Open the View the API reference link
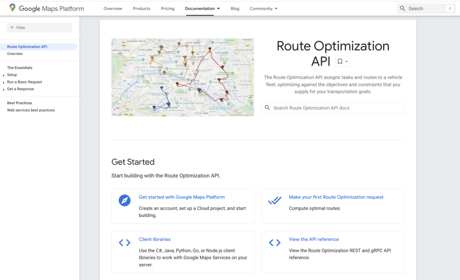 click(314, 239)
